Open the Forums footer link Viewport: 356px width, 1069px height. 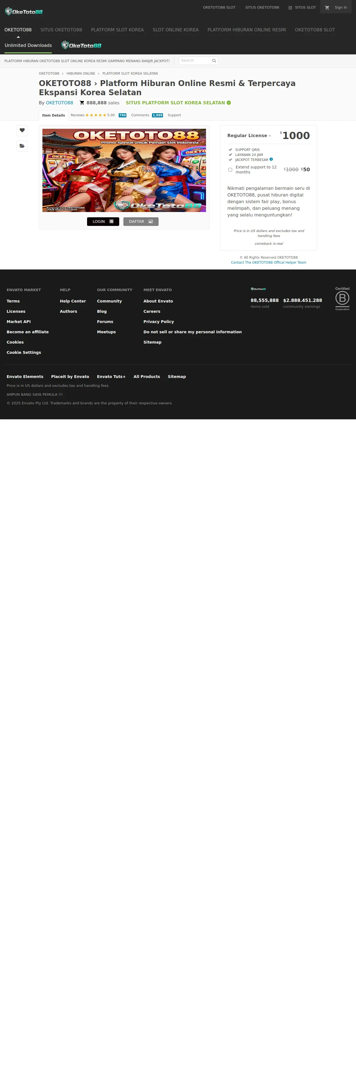click(x=105, y=322)
